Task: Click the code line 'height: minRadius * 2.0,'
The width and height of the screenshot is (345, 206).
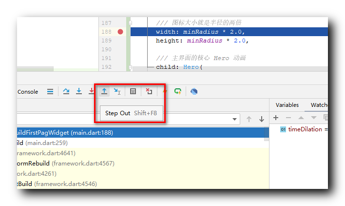Action: tap(202, 41)
